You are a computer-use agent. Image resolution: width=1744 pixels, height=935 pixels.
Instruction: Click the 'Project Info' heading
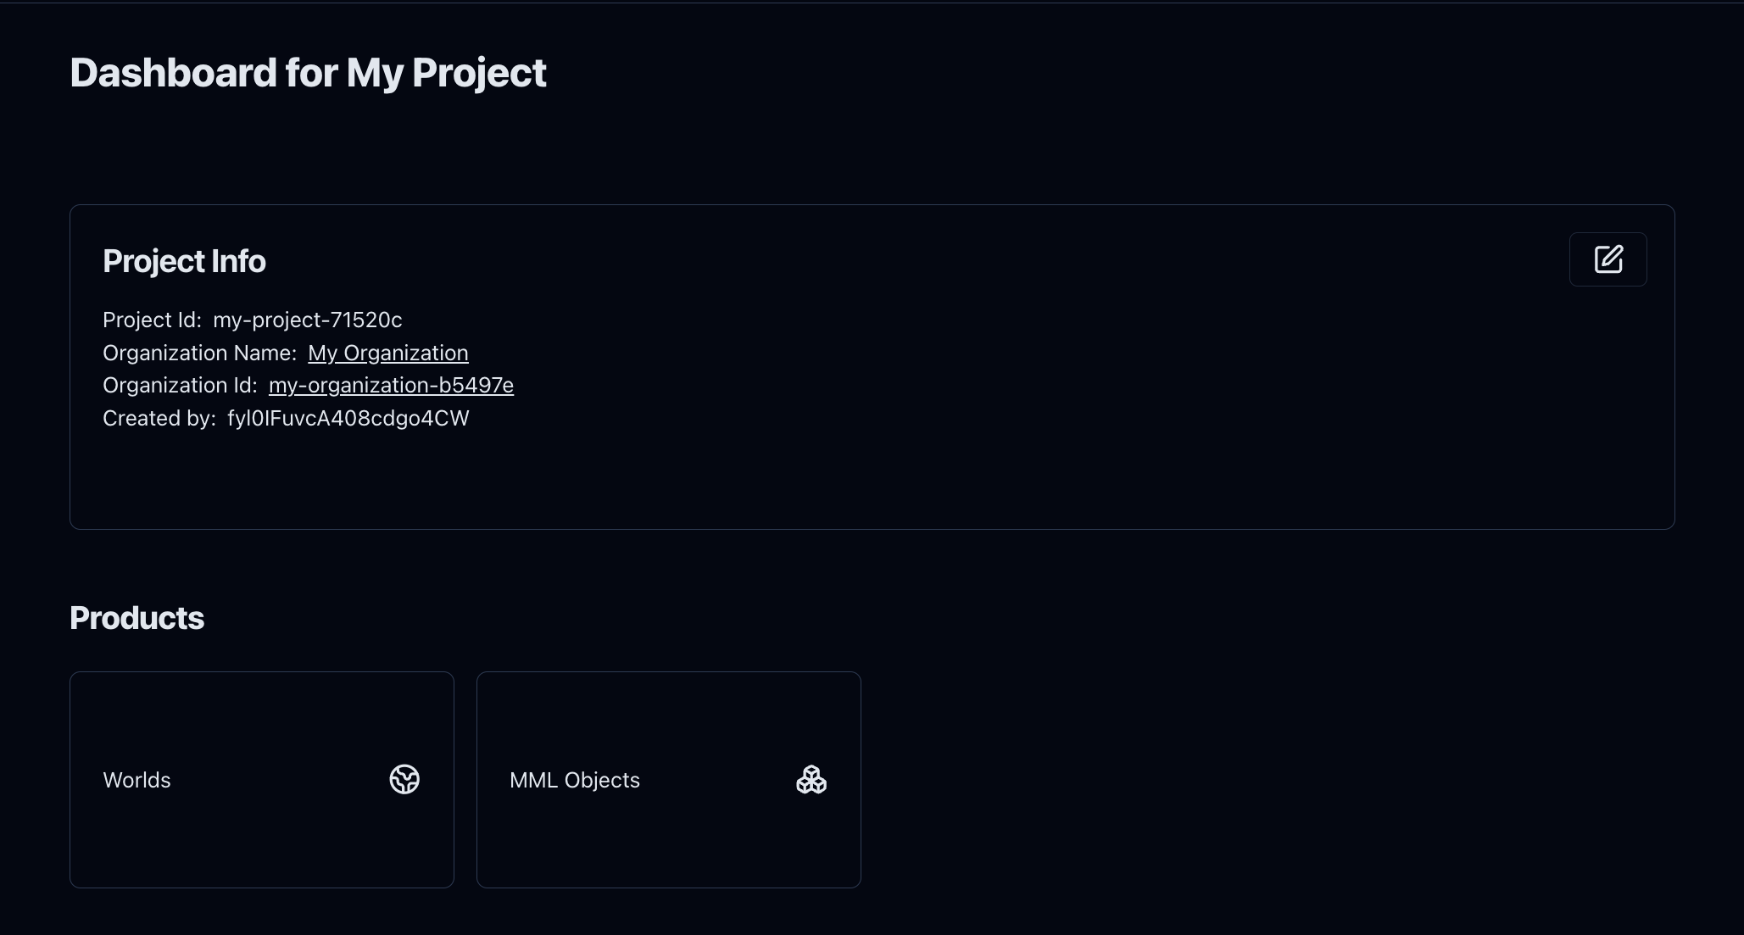[184, 261]
